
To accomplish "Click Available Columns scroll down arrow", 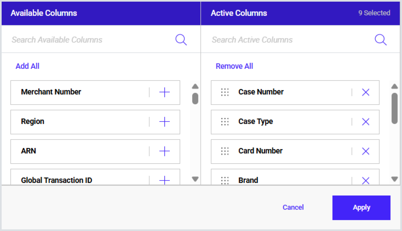I will click(x=195, y=179).
